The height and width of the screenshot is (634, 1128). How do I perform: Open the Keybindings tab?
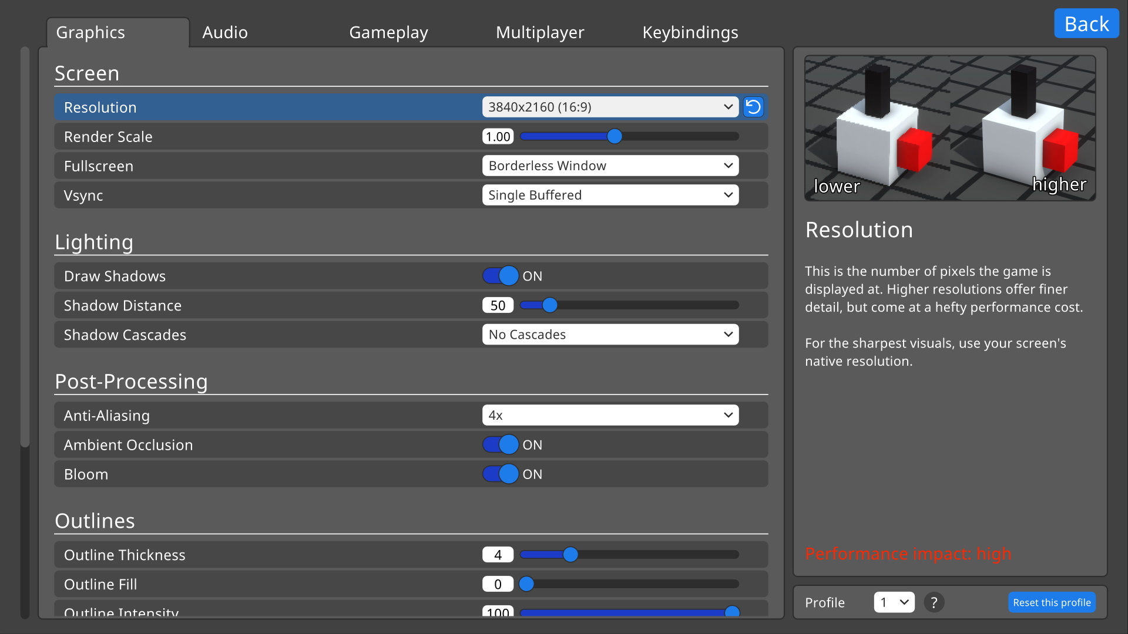click(x=690, y=32)
